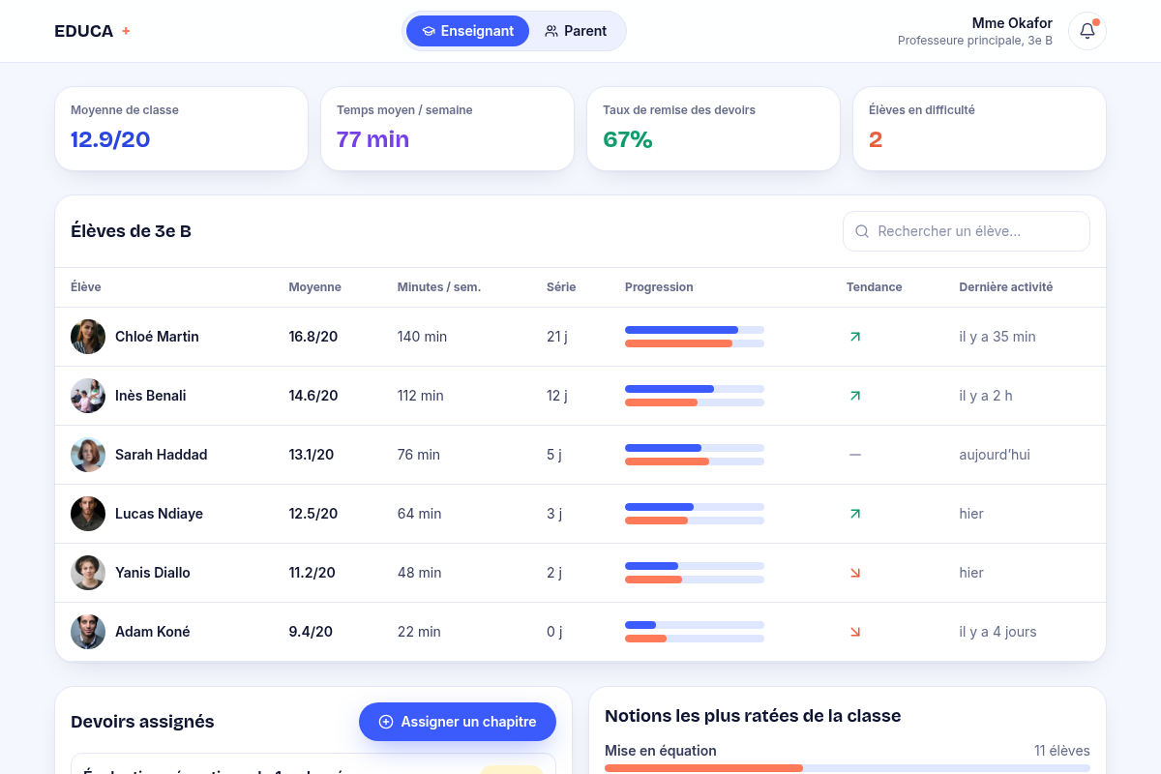Click Yanis Diallo's downward trend arrow

tap(855, 573)
